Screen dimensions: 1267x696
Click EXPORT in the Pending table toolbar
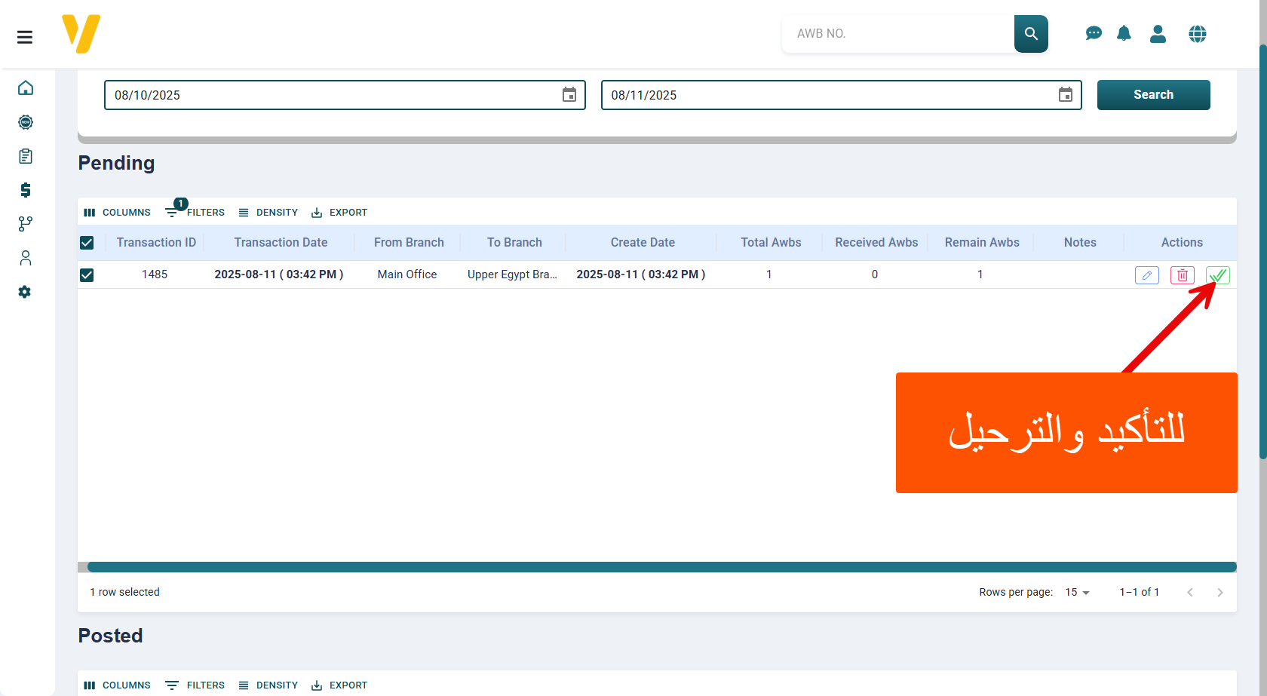(x=339, y=213)
